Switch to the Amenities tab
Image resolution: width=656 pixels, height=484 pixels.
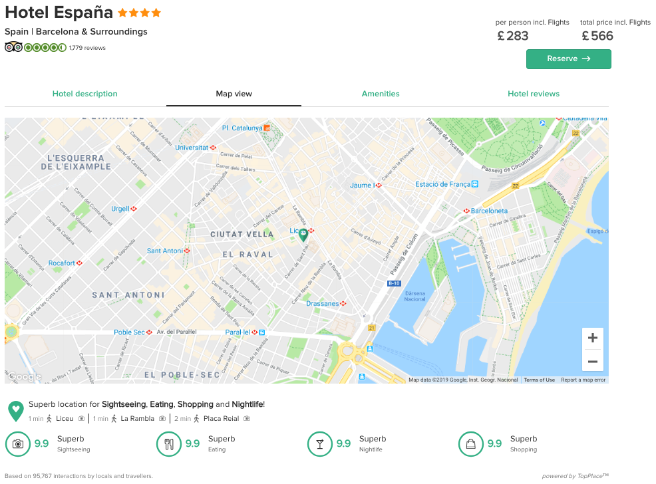381,94
